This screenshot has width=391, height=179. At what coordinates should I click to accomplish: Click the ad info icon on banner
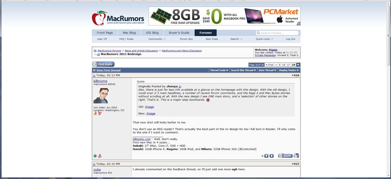click(x=299, y=24)
